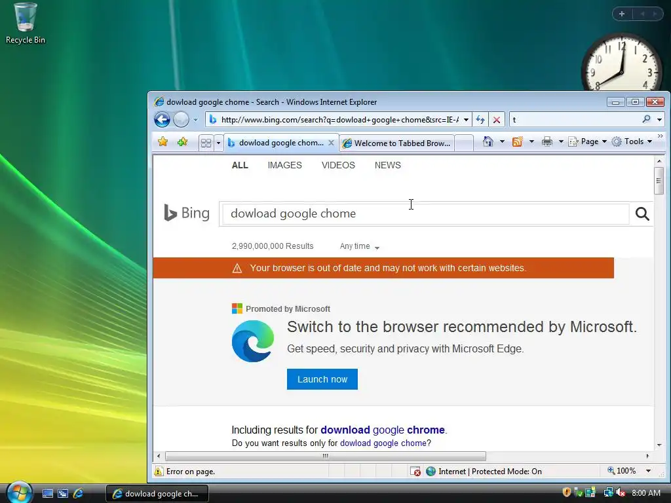Viewport: 671px width, 503px height.
Task: Open search provider options dropdown arrow
Action: pyautogui.click(x=659, y=120)
